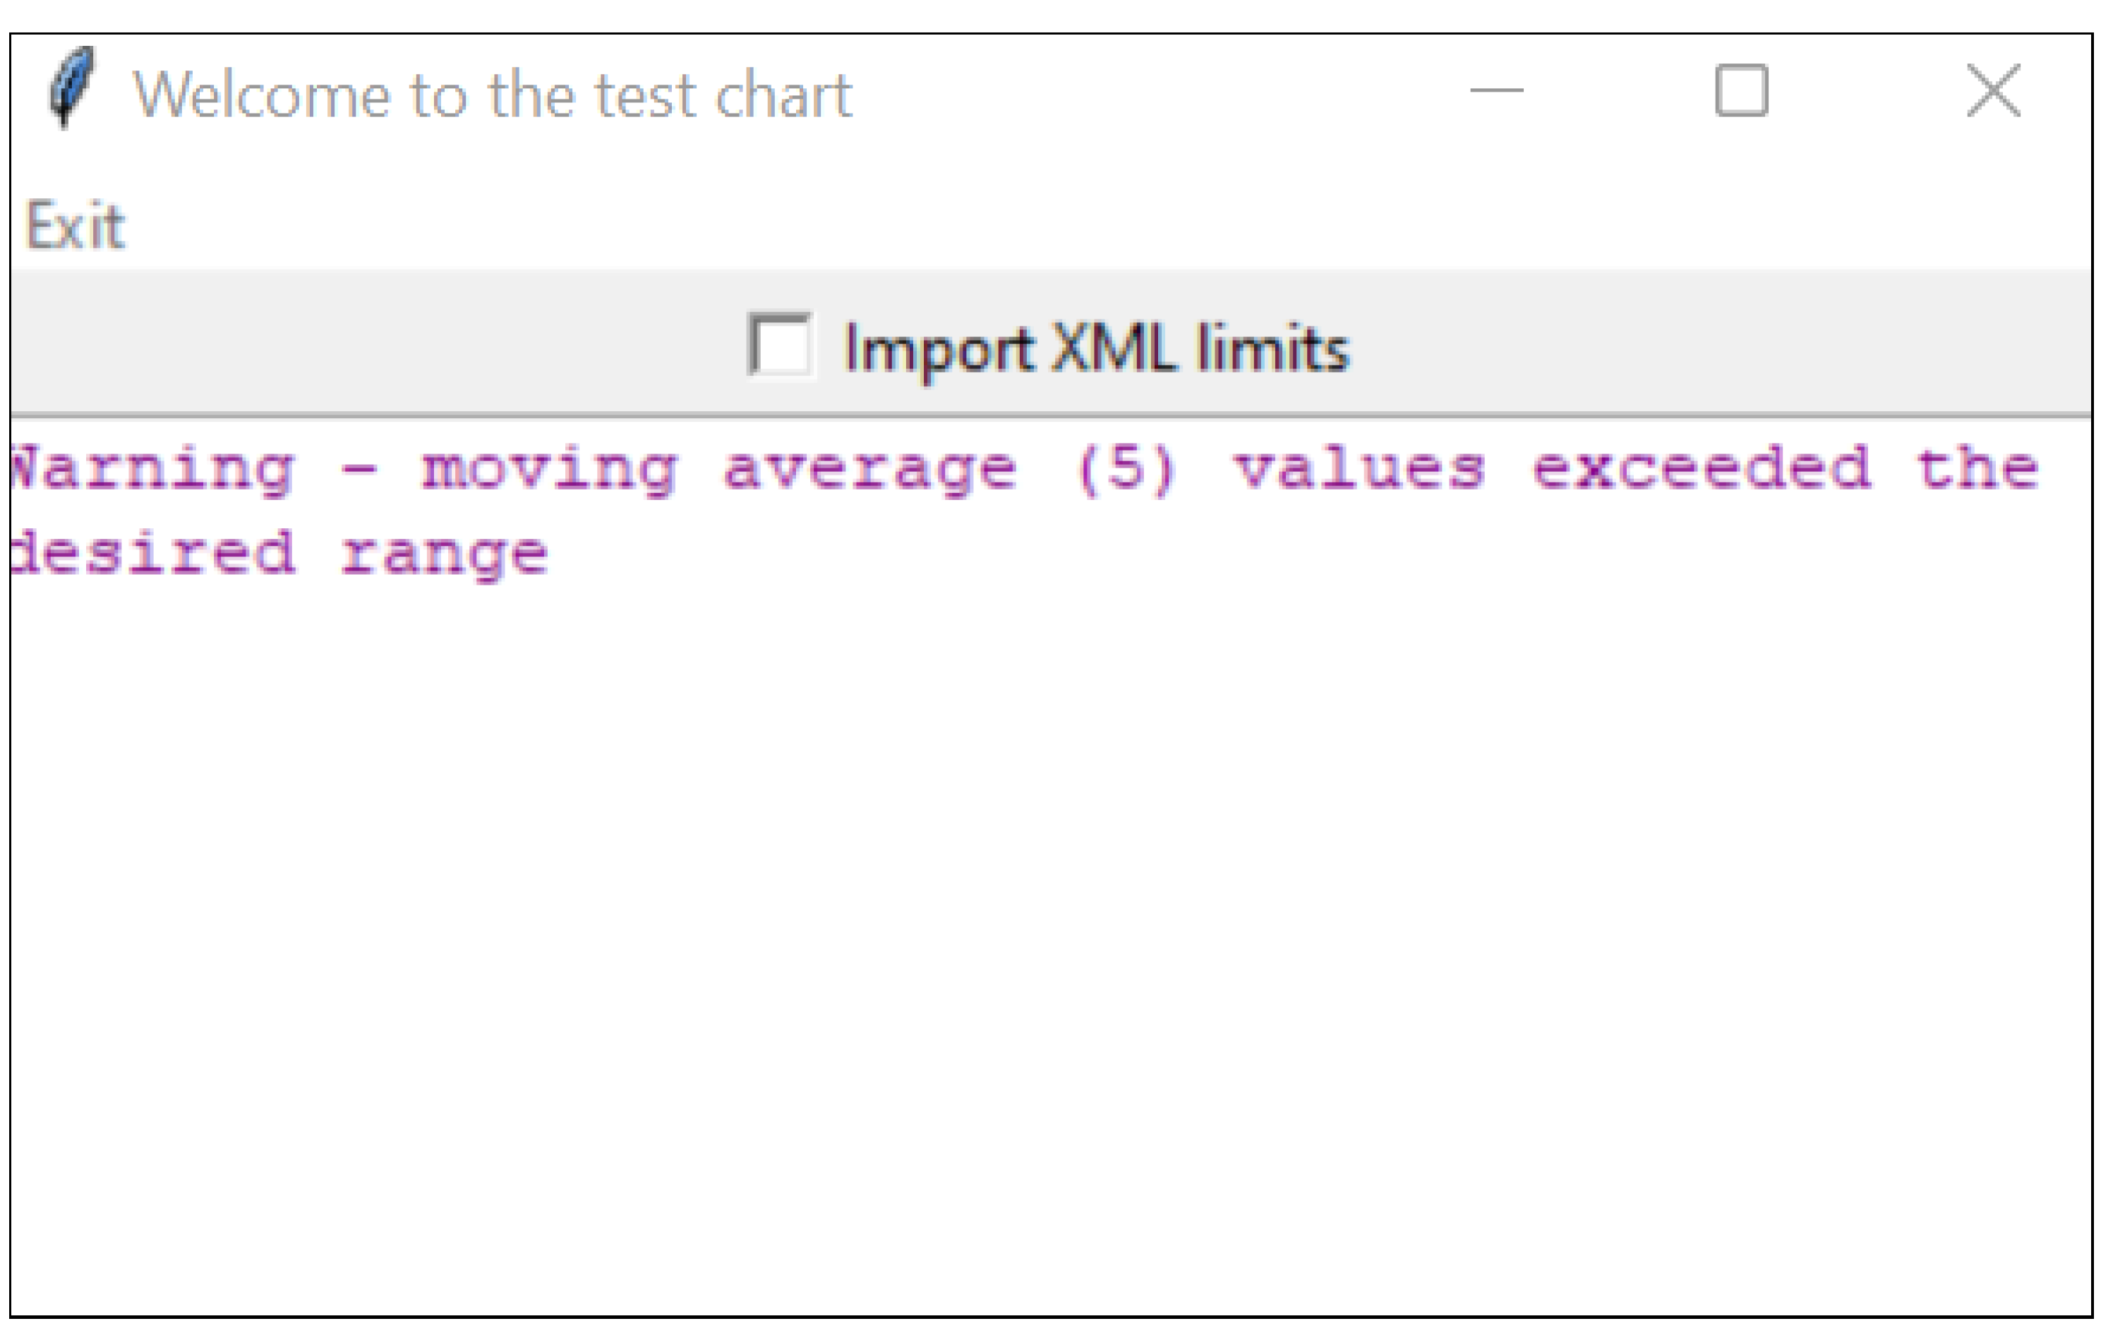Click the "Import XML limits" label text
Screen dimensions: 2113x1333
(1095, 348)
